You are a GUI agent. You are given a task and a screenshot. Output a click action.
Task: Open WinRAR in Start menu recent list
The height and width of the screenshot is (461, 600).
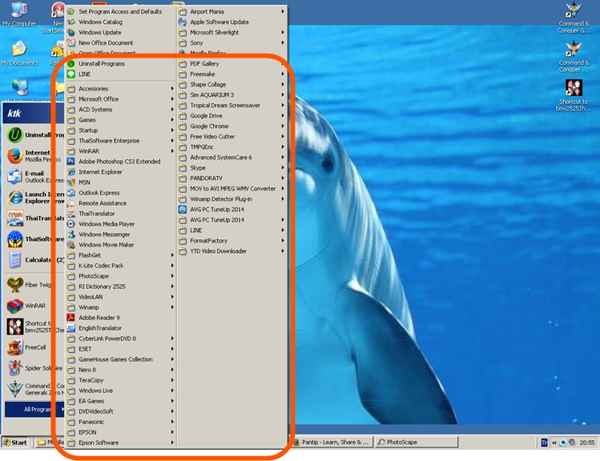coord(34,306)
